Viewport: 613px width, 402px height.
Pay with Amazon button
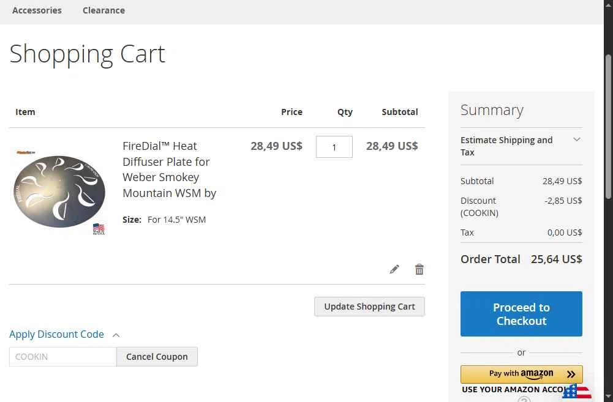point(522,374)
